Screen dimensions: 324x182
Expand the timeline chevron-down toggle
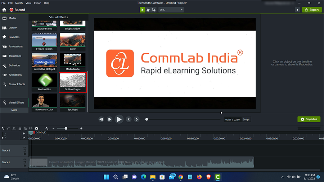coord(24,138)
